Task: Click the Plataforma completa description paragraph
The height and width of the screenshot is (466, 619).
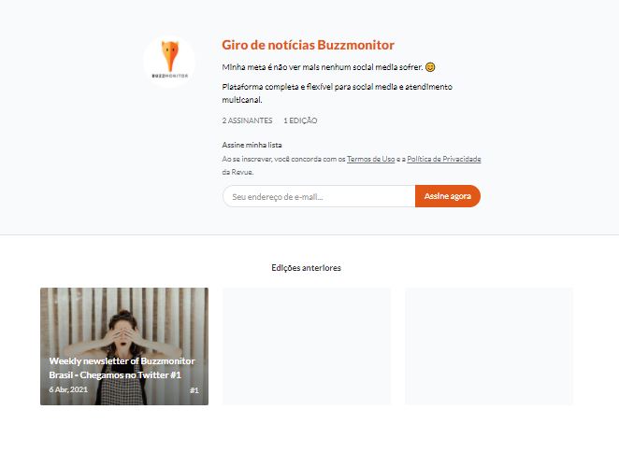Action: pos(338,93)
